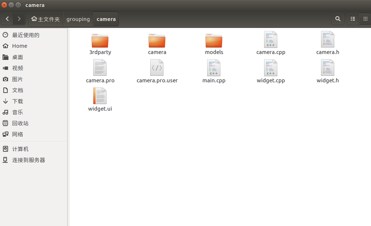Go to 主文件夹 in the path bar
This screenshot has width=371, height=226.
[x=46, y=19]
